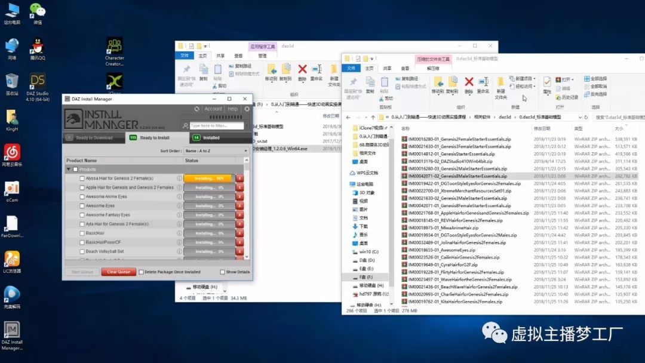Click the refresh icon in DAZ Install Manager
Screen dimensions: 645x363
point(196,109)
